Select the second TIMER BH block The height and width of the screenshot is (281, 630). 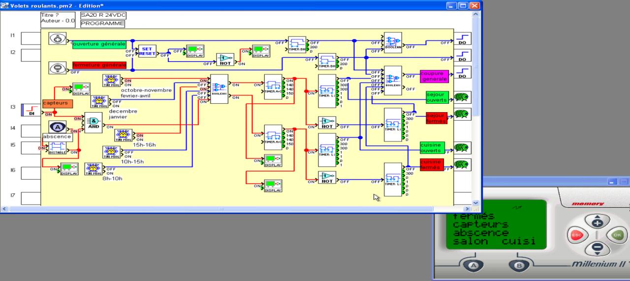coord(327,61)
